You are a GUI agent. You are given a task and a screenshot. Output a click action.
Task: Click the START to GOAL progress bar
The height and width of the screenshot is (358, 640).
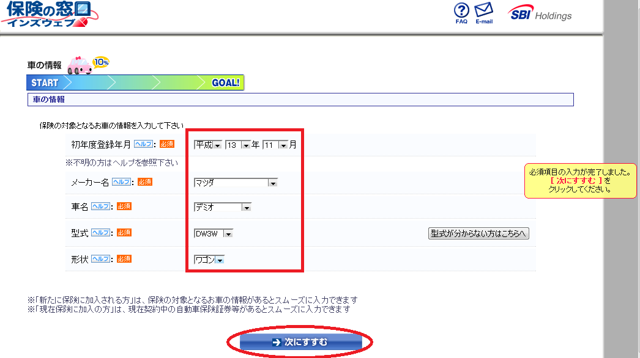pyautogui.click(x=135, y=82)
